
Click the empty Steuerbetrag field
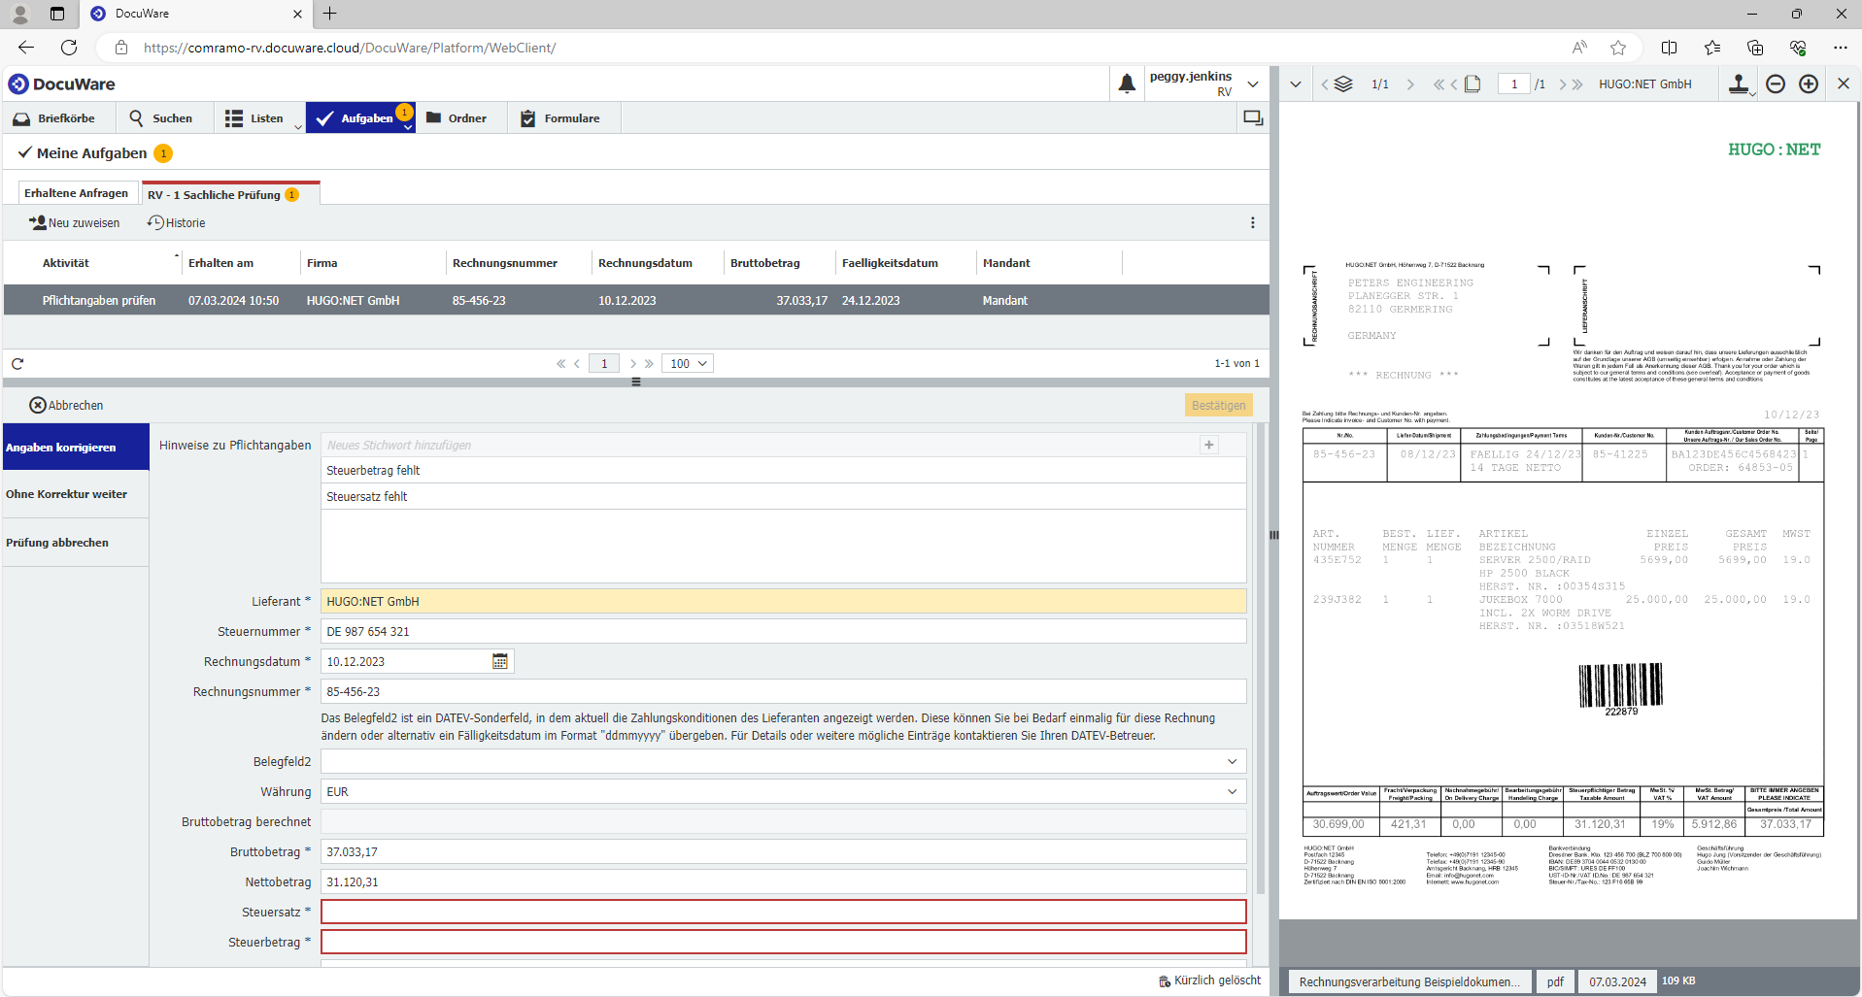click(x=784, y=943)
